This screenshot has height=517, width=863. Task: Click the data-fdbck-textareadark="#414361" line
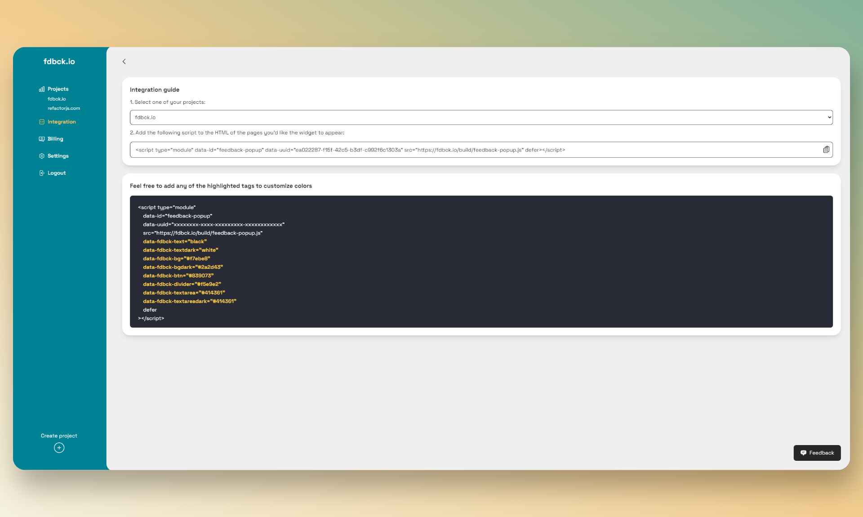tap(190, 301)
